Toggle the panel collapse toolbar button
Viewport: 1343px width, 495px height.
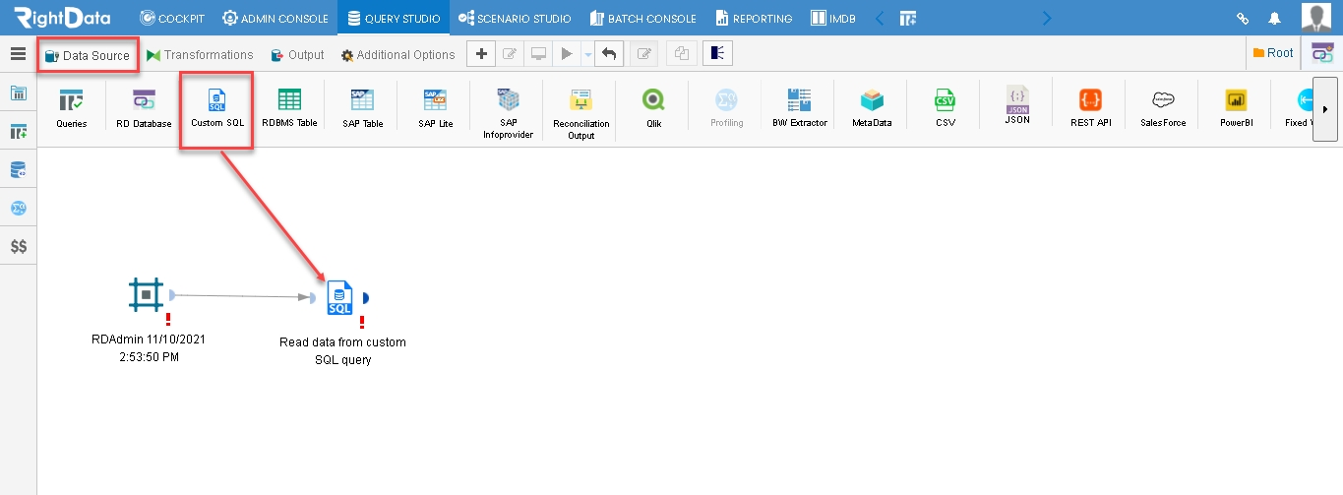717,54
